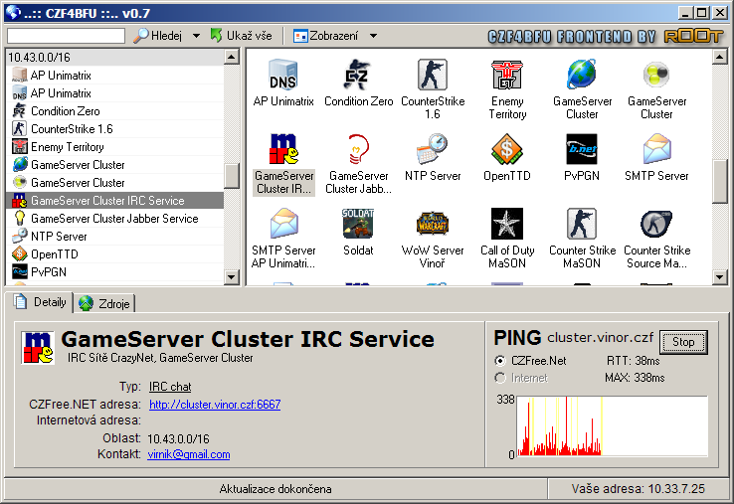The width and height of the screenshot is (734, 504).
Task: Expand Hledej dropdown arrow
Action: coord(196,36)
